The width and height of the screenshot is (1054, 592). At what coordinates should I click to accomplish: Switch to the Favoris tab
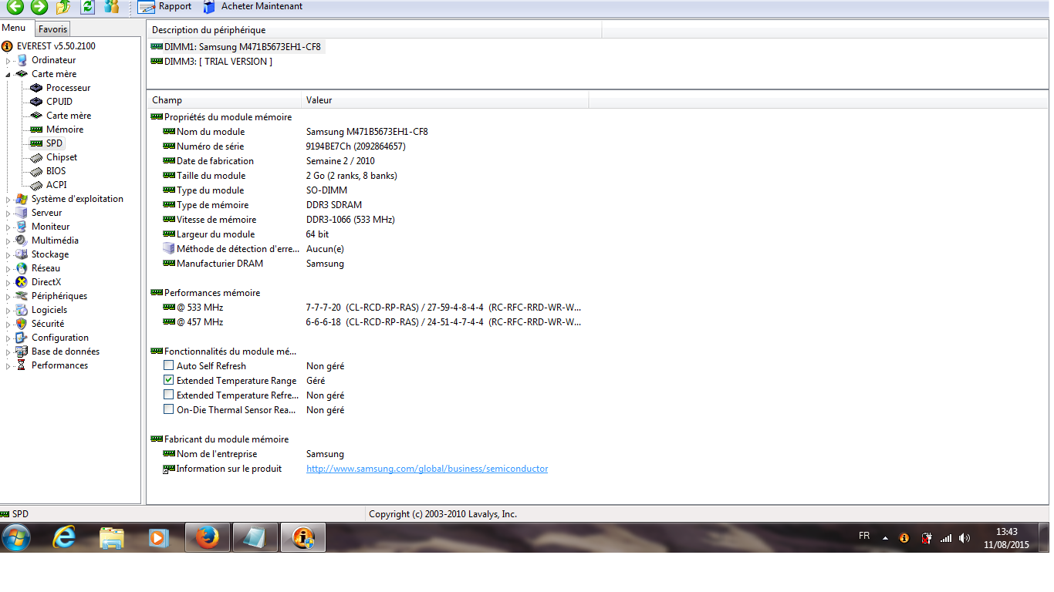point(53,29)
